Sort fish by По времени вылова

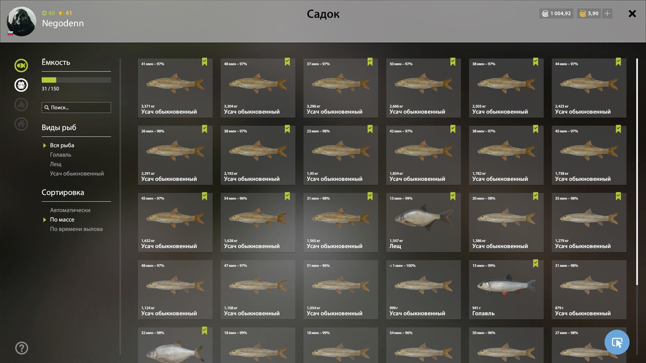click(76, 229)
